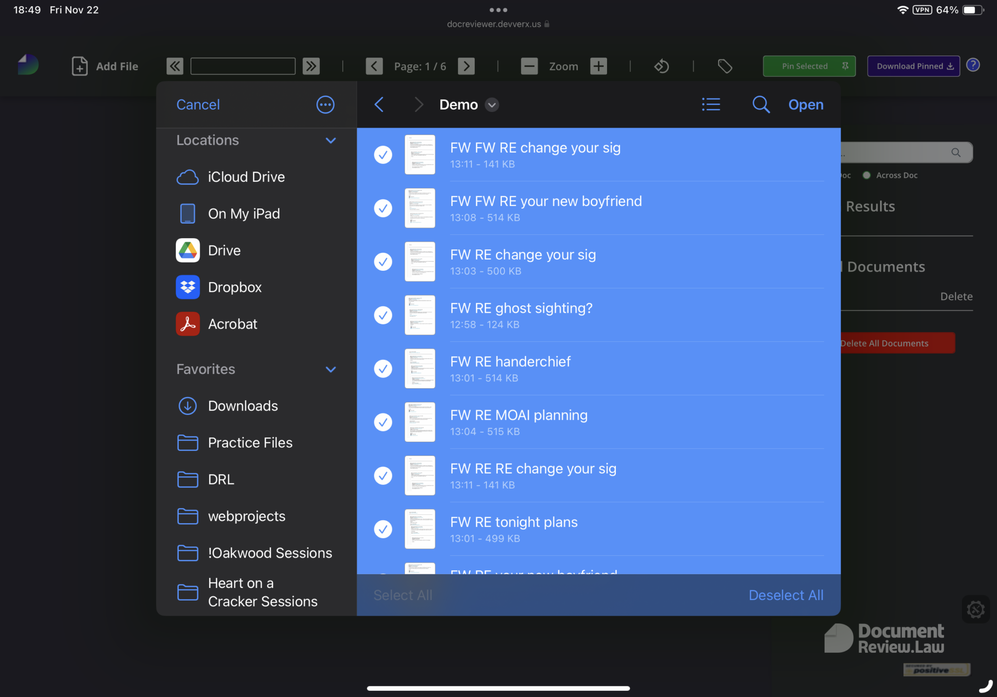The width and height of the screenshot is (997, 697).
Task: Collapse the Locations section
Action: (x=331, y=141)
